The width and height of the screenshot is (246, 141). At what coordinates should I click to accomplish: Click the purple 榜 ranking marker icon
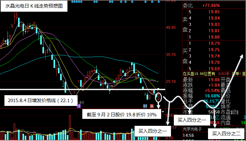coord(79,106)
